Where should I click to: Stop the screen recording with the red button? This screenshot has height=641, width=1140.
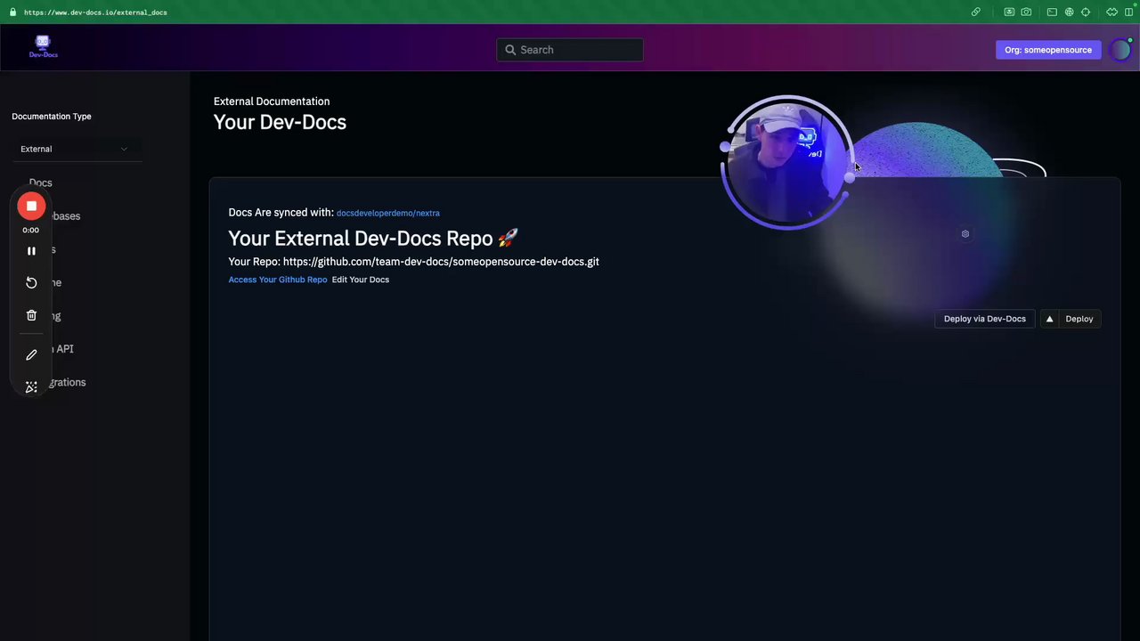[x=31, y=207]
